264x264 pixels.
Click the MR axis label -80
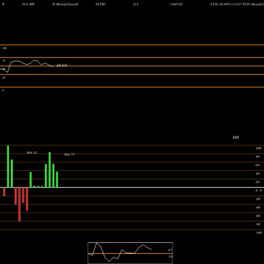coord(258,224)
